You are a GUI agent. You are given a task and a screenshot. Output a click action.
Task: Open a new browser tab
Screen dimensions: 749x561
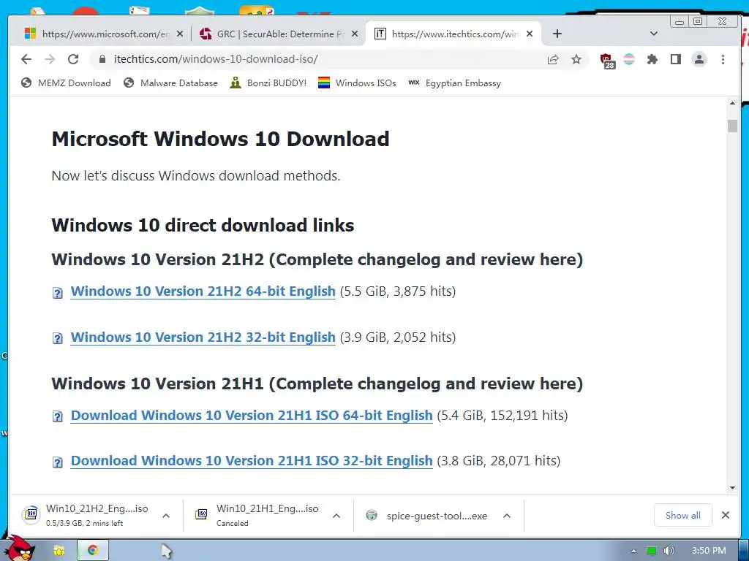[557, 34]
